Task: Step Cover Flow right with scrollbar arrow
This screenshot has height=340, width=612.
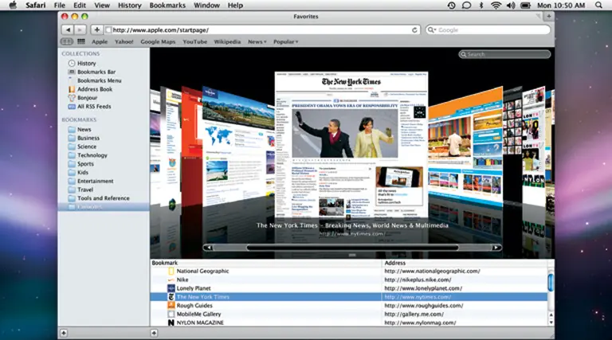Action: (x=496, y=248)
